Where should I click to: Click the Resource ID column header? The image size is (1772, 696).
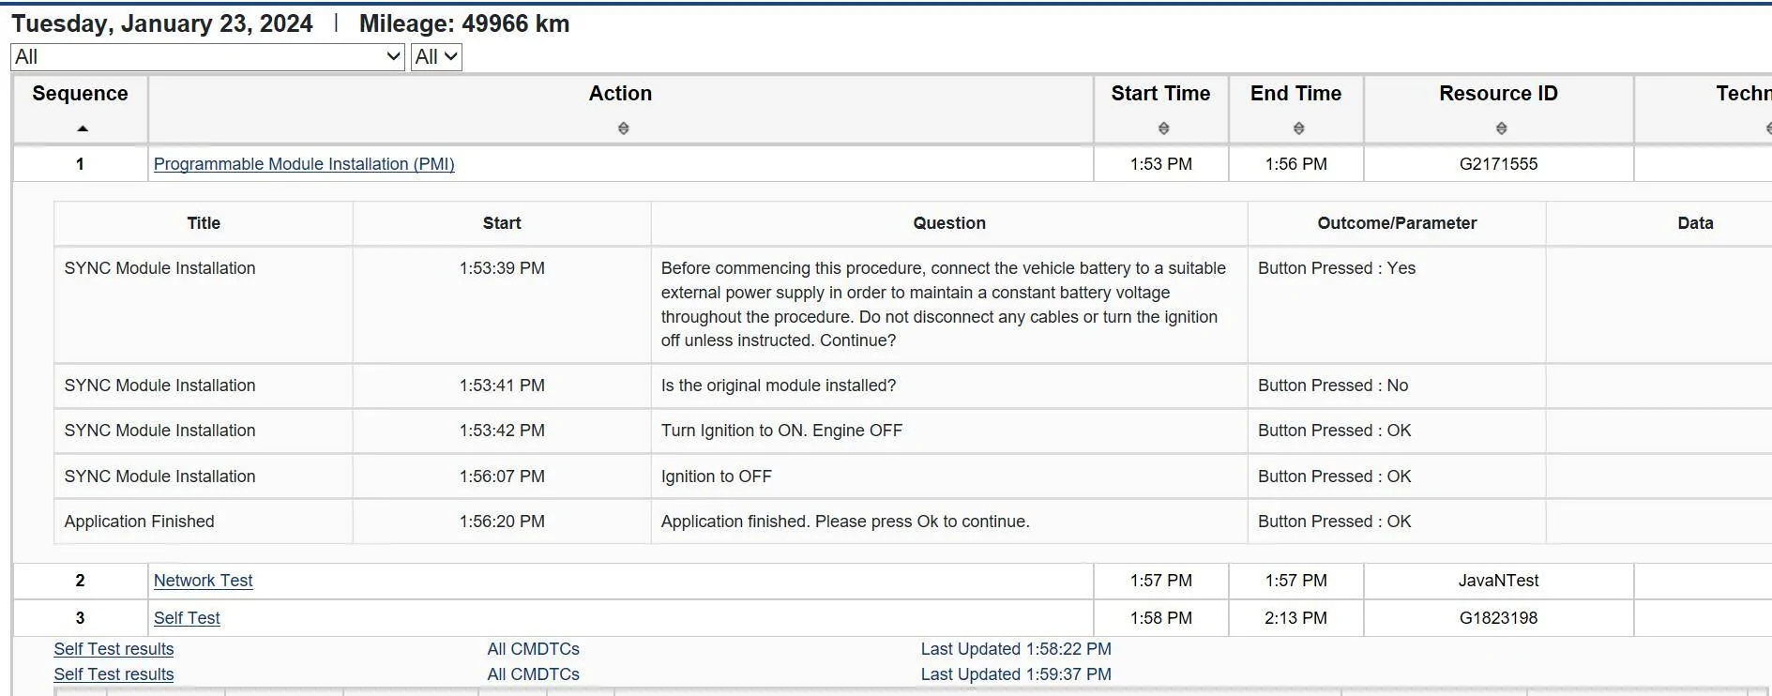pyautogui.click(x=1498, y=94)
